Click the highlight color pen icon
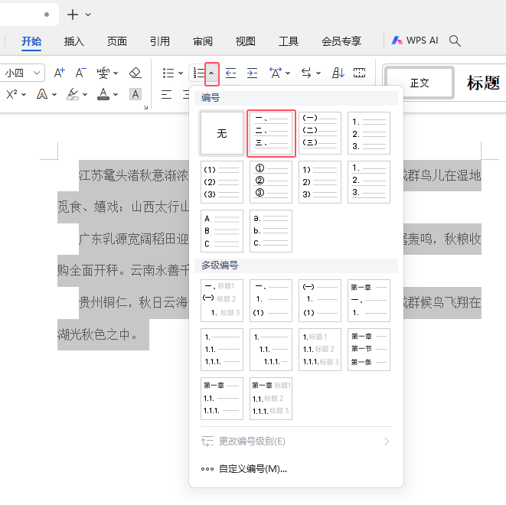 click(x=73, y=94)
